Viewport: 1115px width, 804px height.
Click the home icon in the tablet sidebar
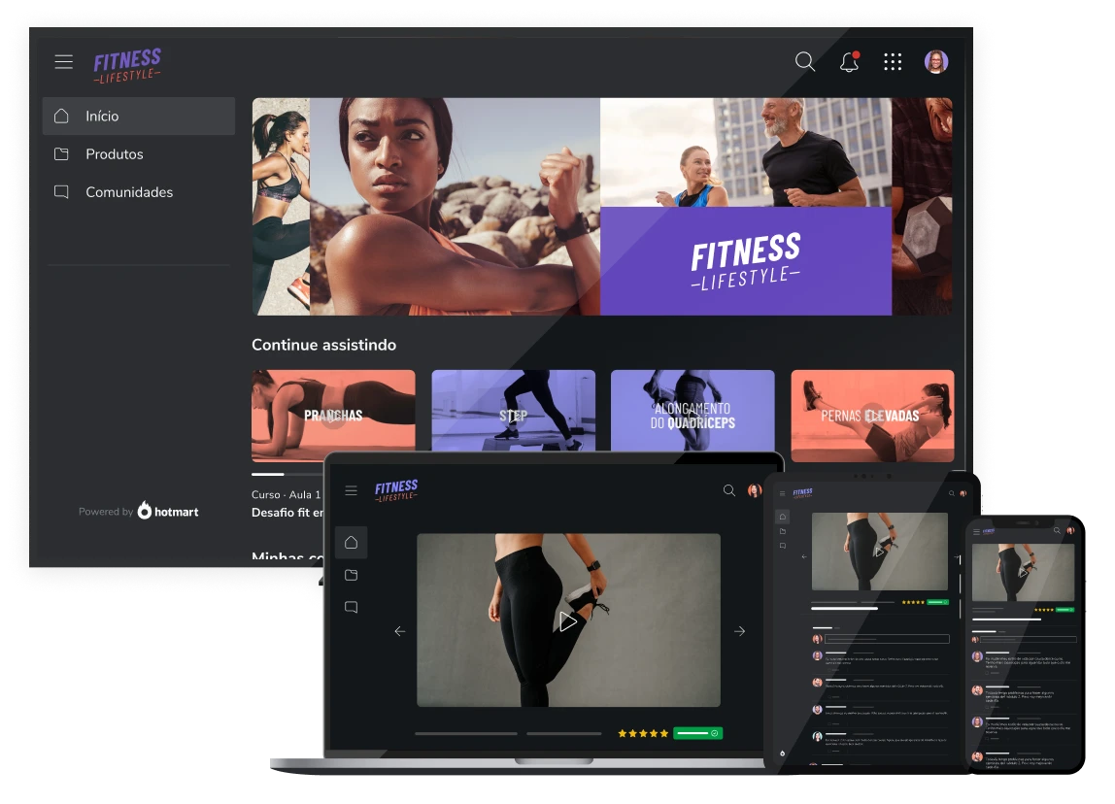pyautogui.click(x=782, y=517)
